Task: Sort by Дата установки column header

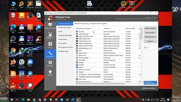Action: [131, 28]
